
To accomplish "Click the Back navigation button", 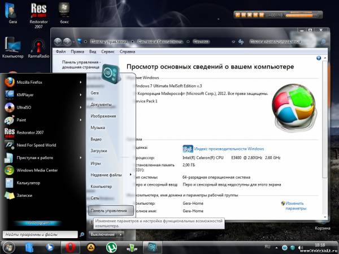I will (58, 41).
